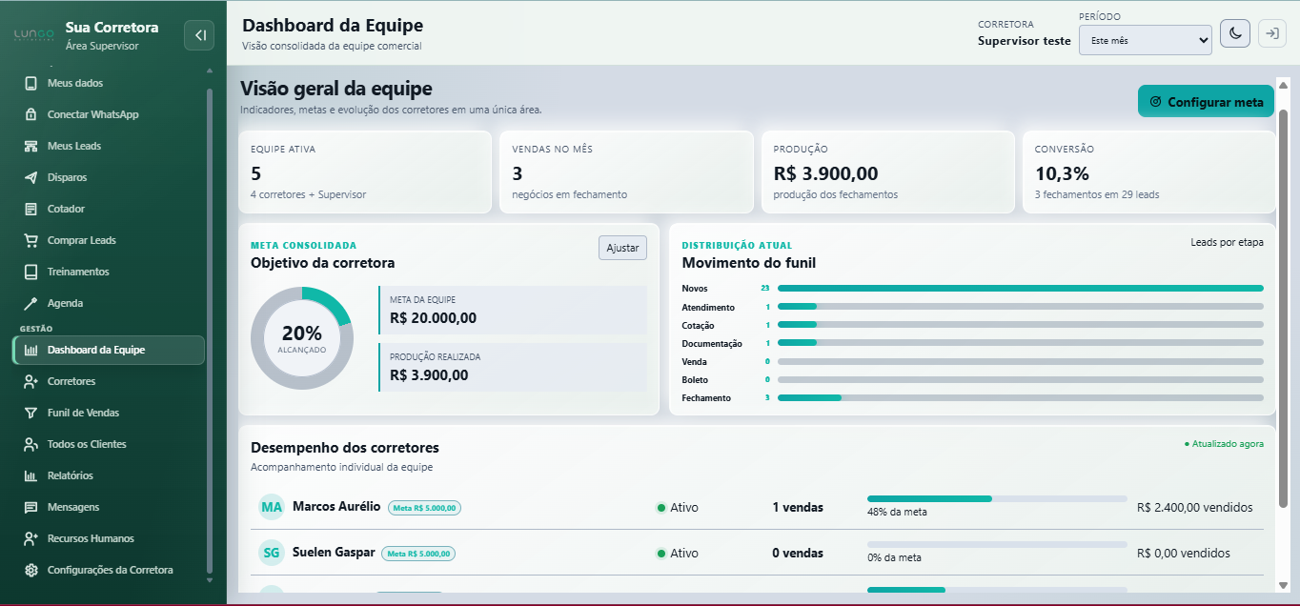Click the Cotador icon
The height and width of the screenshot is (606, 1300).
[30, 209]
